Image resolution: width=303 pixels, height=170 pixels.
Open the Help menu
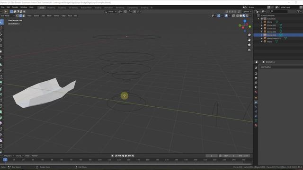point(31,8)
